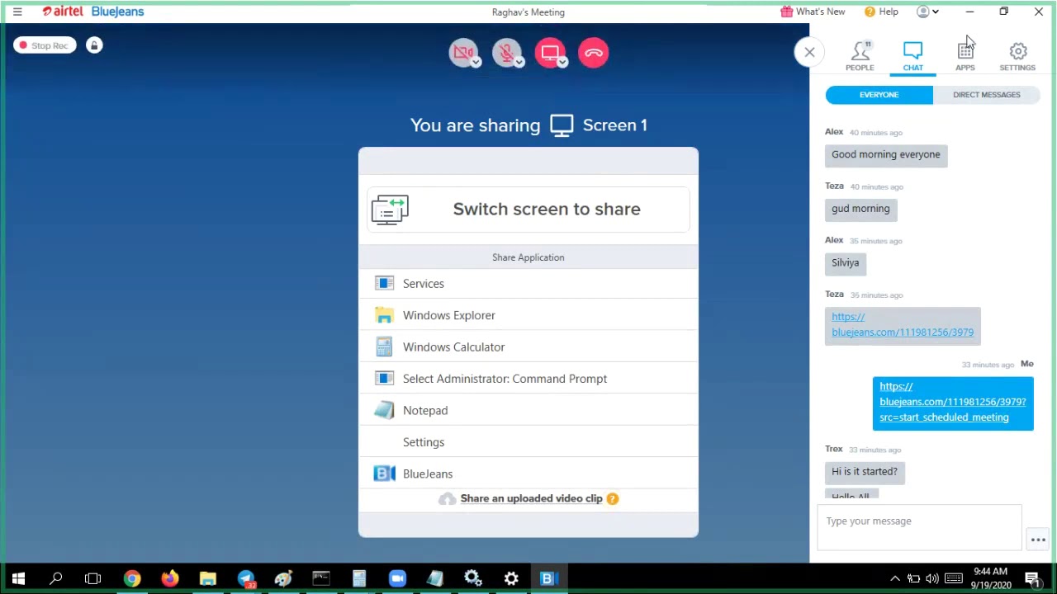The width and height of the screenshot is (1057, 594).
Task: Open Task View on the taskbar
Action: click(93, 578)
